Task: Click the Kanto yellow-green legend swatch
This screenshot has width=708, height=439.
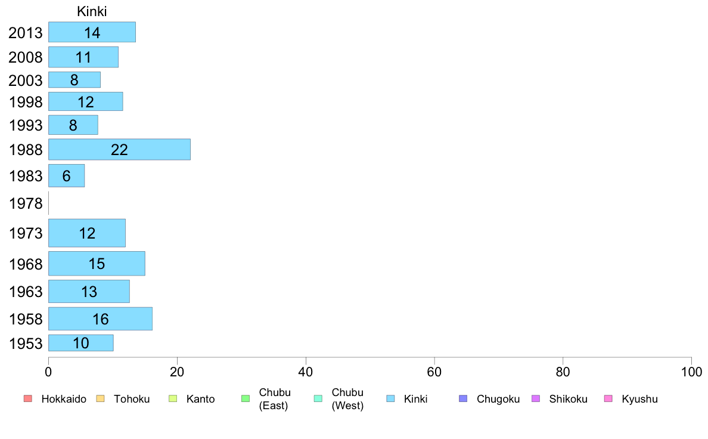Action: pyautogui.click(x=173, y=398)
